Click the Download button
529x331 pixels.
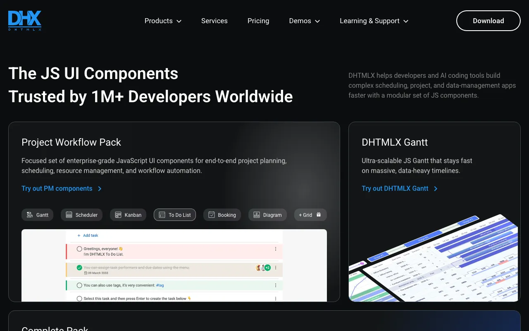point(488,21)
